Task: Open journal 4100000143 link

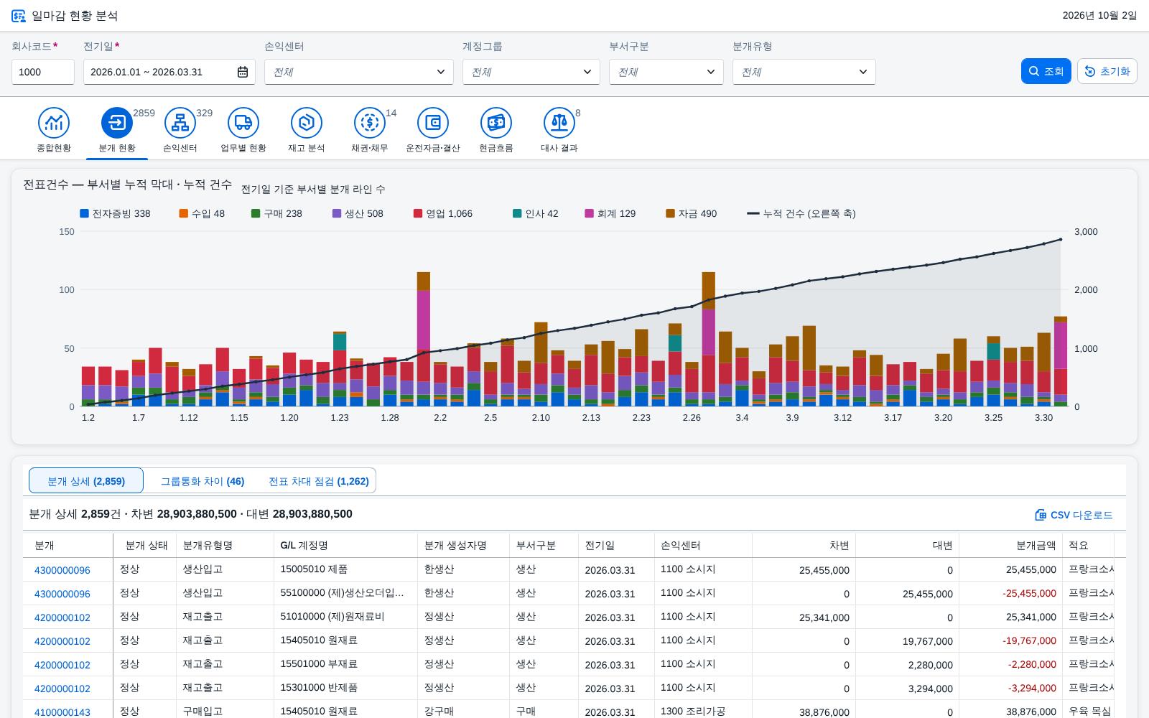Action: click(x=62, y=712)
